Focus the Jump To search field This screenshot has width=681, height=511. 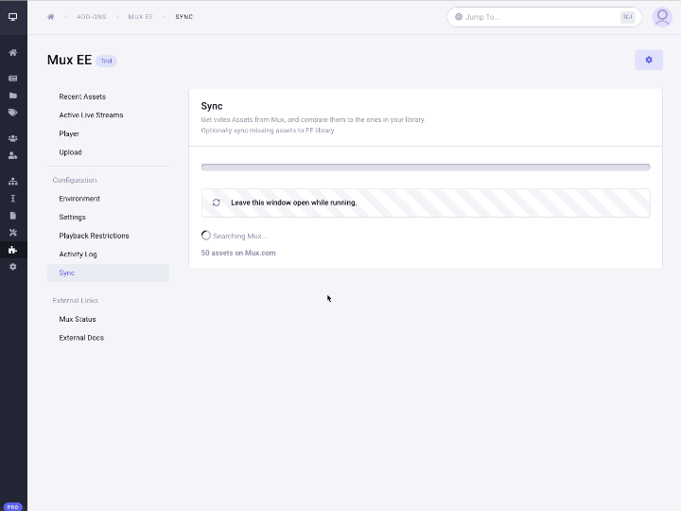click(544, 17)
